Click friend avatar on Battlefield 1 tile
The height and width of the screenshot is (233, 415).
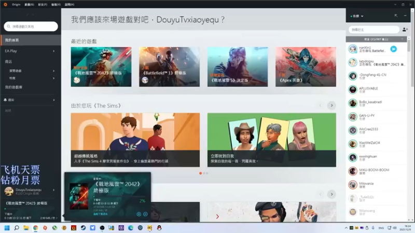click(145, 80)
